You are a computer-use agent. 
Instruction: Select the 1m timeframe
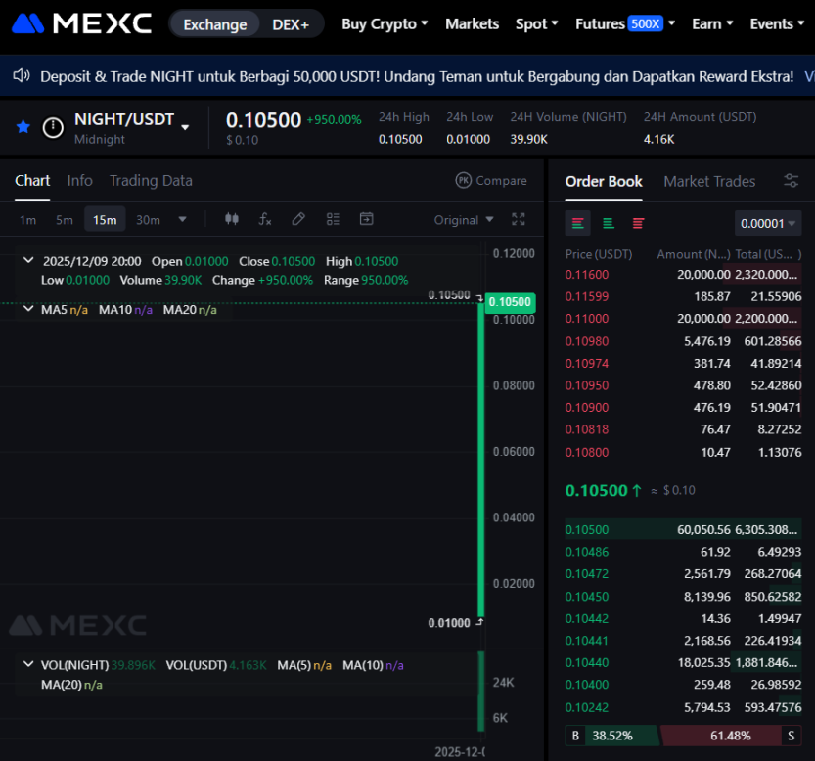28,220
